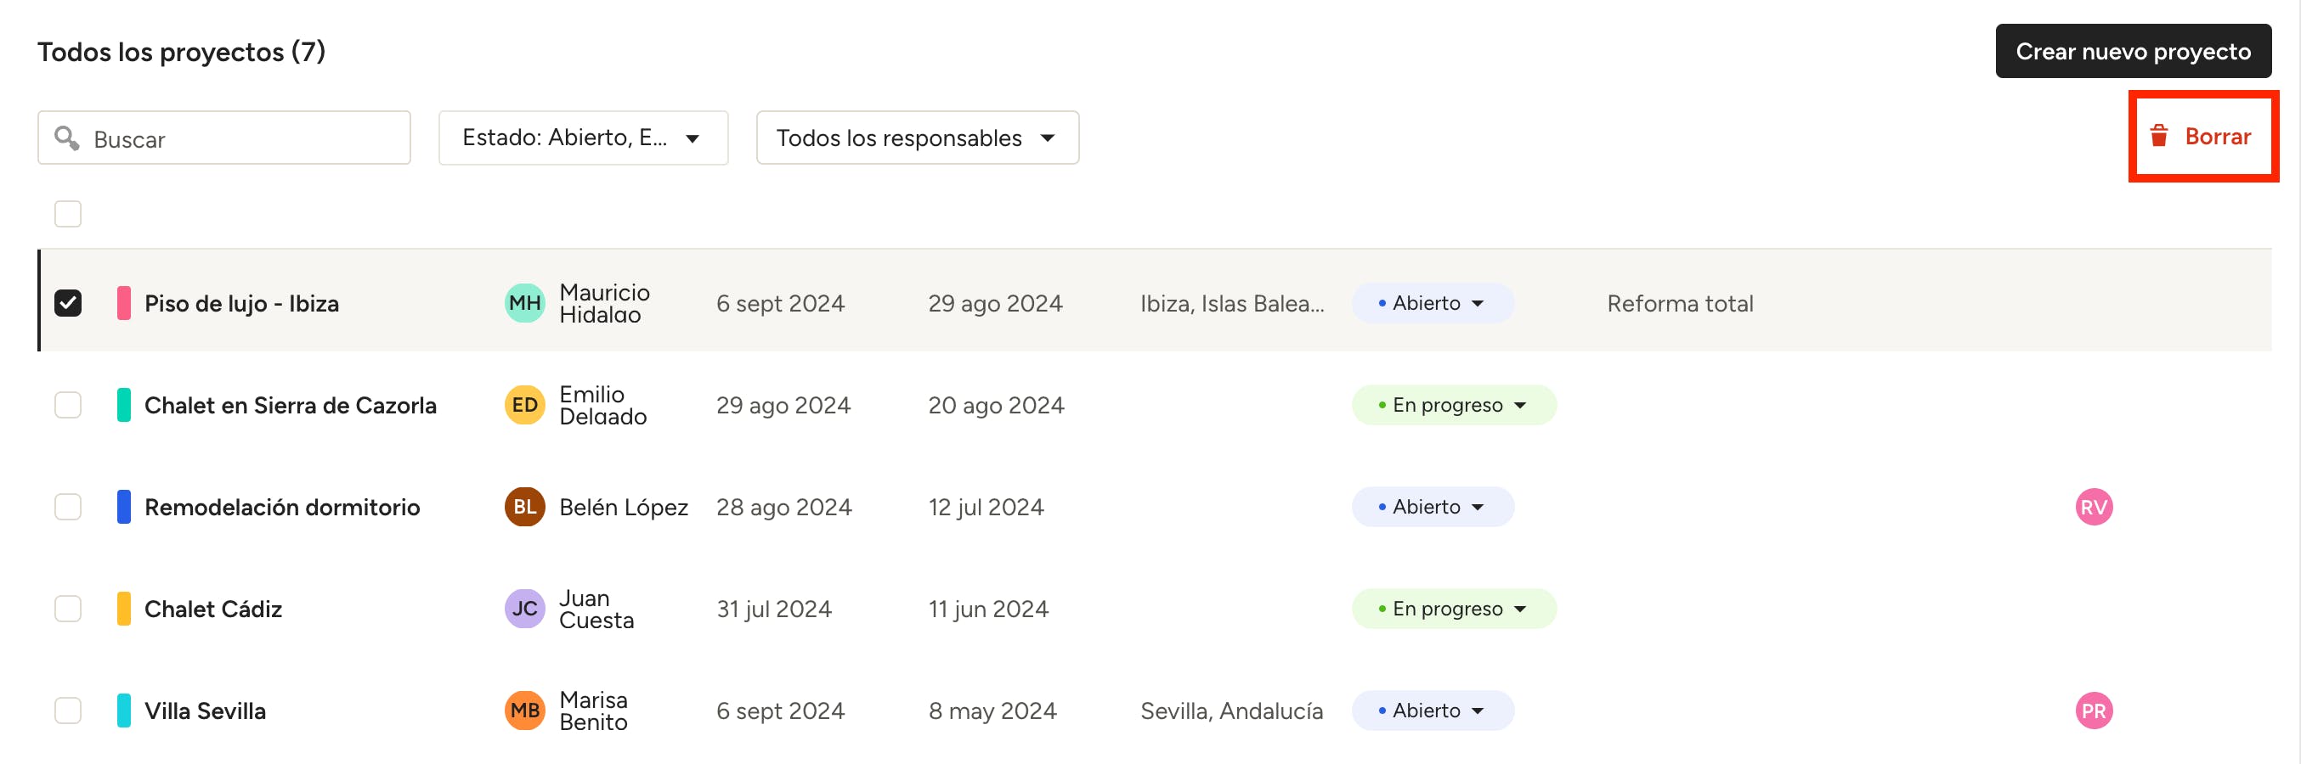This screenshot has height=764, width=2301.
Task: Open the Abierto status dropdown for Villa Sevilla
Action: [x=1432, y=711]
